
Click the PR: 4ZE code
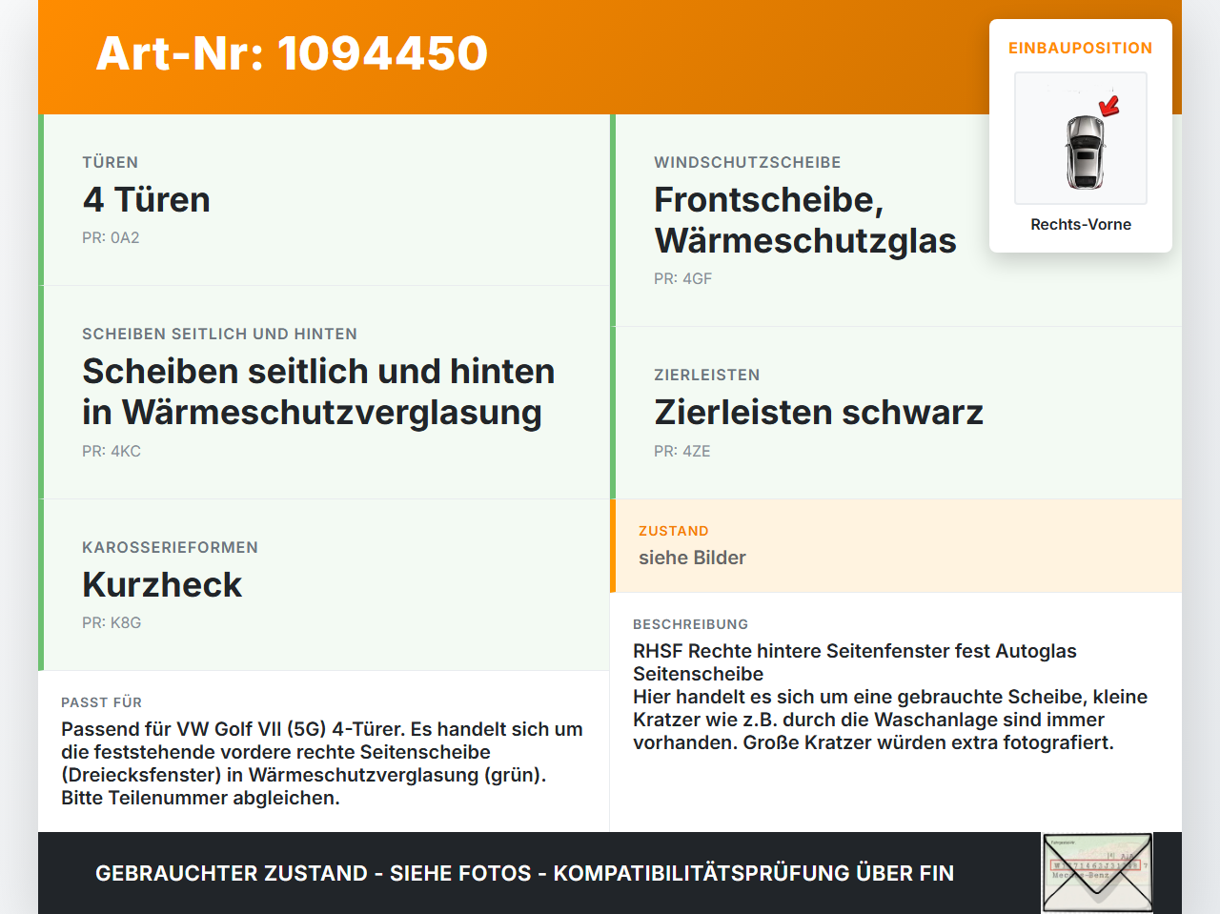point(682,452)
